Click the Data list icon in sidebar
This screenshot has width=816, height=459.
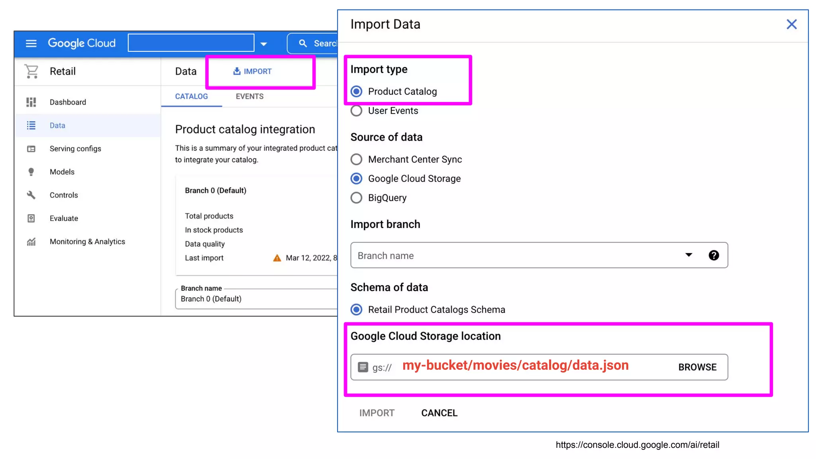(31, 126)
